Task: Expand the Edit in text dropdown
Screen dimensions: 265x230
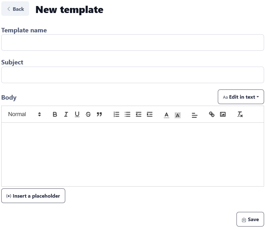Action: pyautogui.click(x=241, y=97)
